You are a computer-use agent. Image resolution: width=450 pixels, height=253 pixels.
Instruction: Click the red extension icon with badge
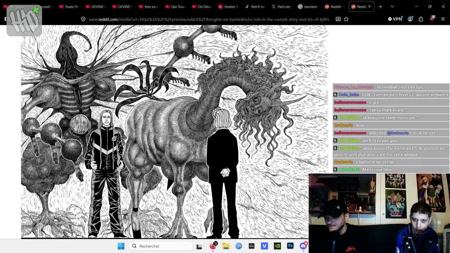pyautogui.click(x=432, y=19)
